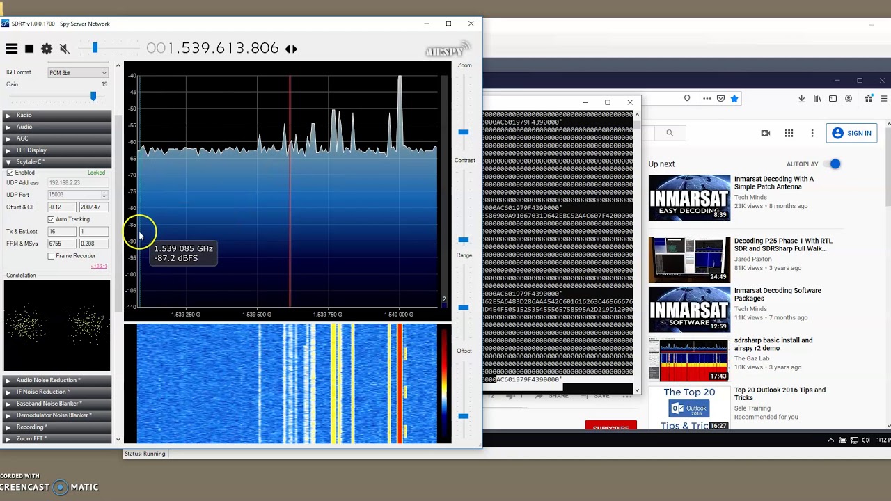Click the Airspy logo

pyautogui.click(x=448, y=49)
